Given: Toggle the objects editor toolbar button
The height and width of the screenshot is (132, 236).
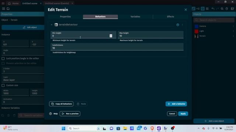Looking at the screenshot, I should 193,9.
